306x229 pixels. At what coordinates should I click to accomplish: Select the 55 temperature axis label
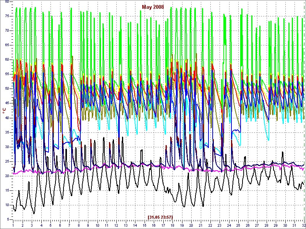coord(8,74)
